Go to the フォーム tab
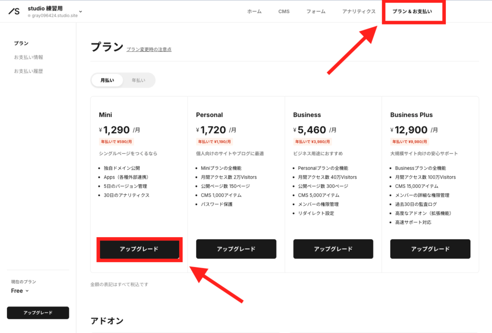 (x=316, y=11)
